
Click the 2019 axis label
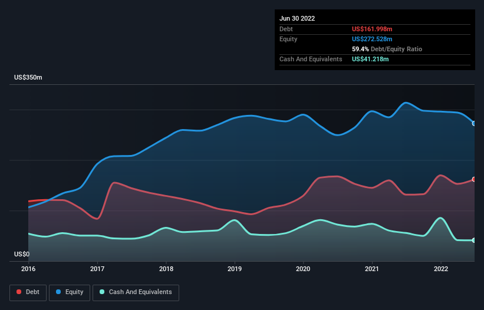click(235, 269)
